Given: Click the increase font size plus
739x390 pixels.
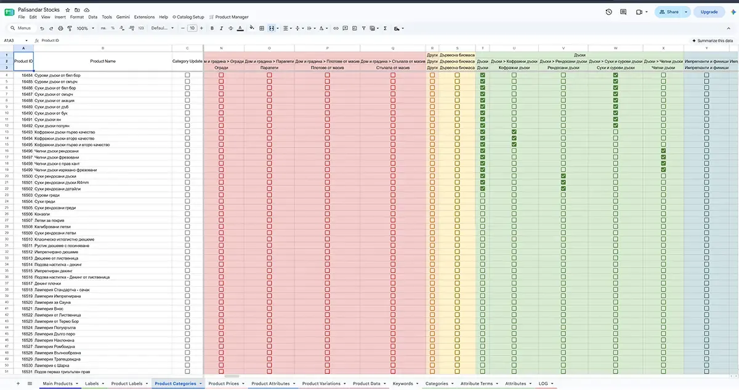Looking at the screenshot, I should tap(201, 28).
